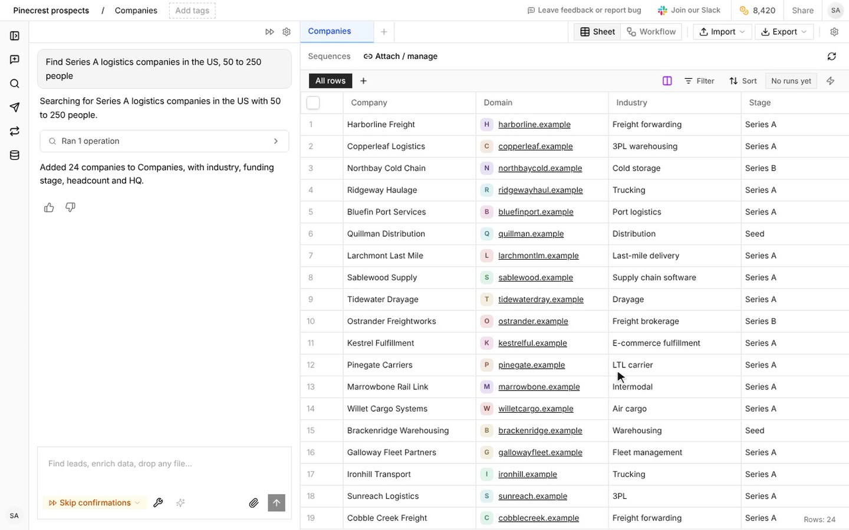Click the lightning bolt run icon
Viewport: 849px width, 530px height.
coord(831,81)
